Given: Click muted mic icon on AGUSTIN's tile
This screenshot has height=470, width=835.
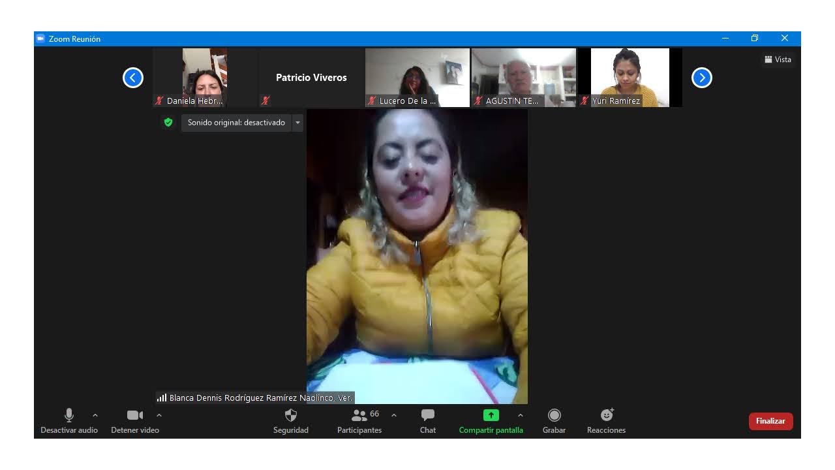Looking at the screenshot, I should [x=478, y=101].
